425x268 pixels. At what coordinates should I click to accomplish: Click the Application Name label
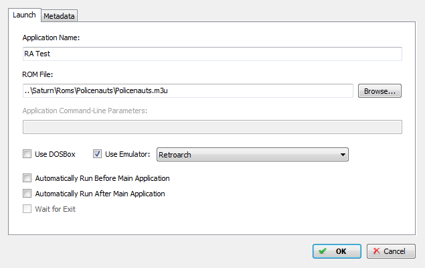point(51,38)
